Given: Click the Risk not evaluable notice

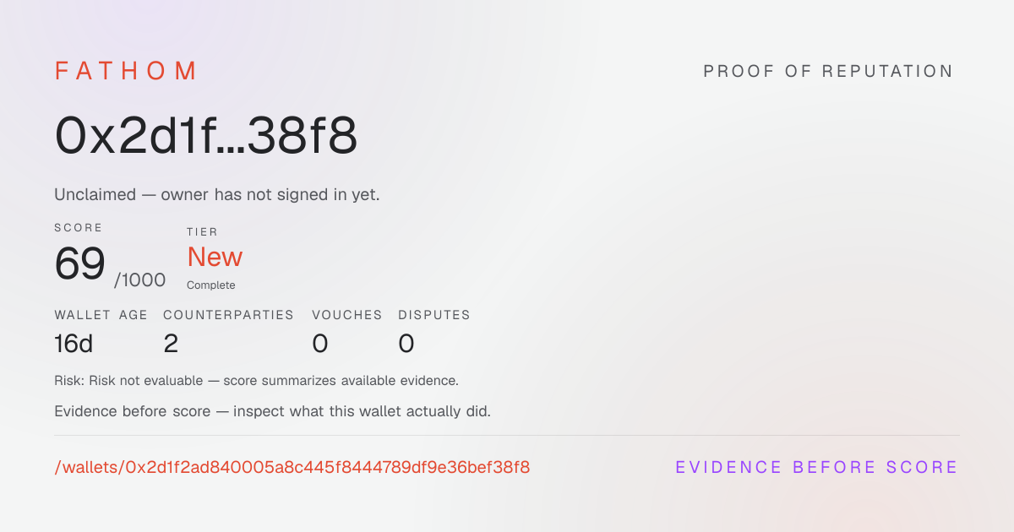Looking at the screenshot, I should pos(257,381).
